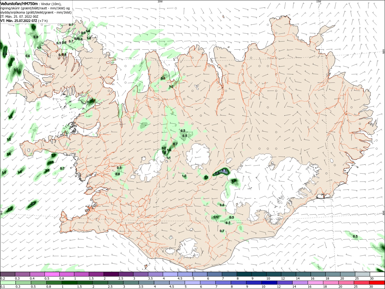Click the 2.0 precipitation value at the left edge
Viewport: 385px width, 289px height.
pyautogui.click(x=10, y=209)
